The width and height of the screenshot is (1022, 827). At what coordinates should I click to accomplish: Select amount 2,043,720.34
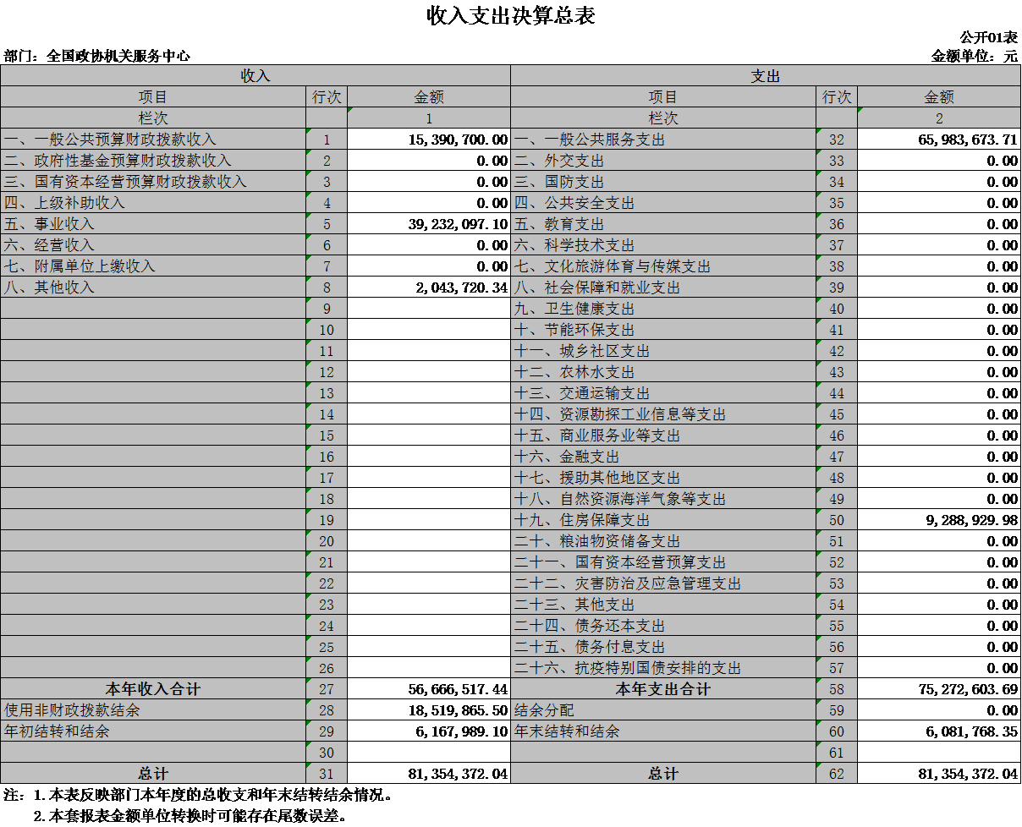(429, 288)
